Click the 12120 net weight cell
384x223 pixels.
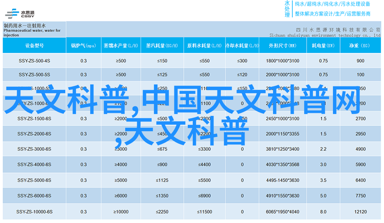[x=360, y=212]
